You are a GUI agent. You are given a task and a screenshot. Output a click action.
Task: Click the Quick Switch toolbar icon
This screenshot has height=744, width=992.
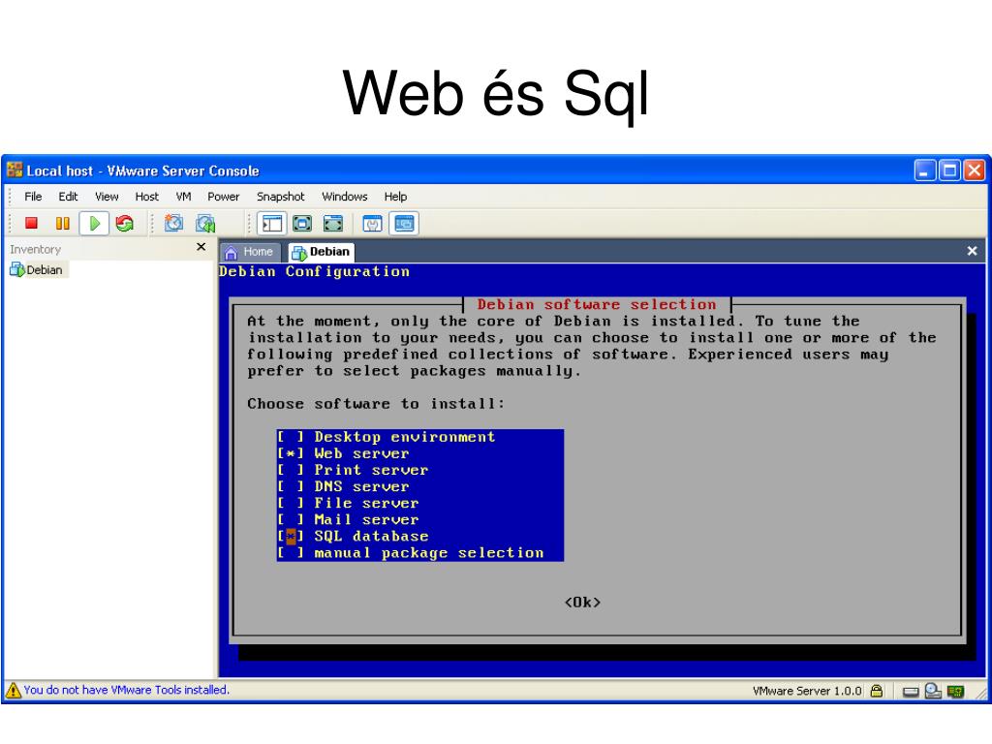pos(333,224)
